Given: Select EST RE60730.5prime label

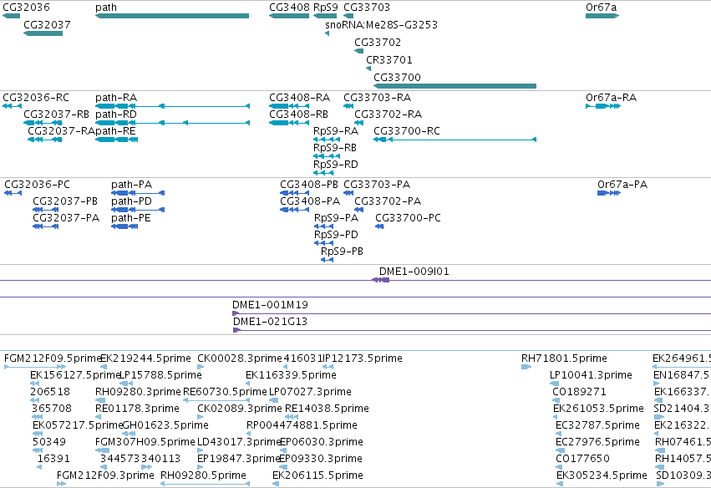Looking at the screenshot, I should click(x=225, y=392).
